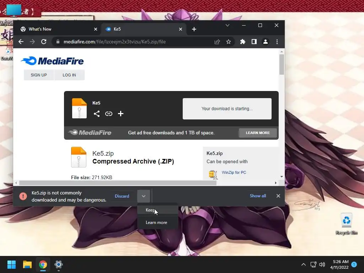Click the network and volume tray icons
The height and width of the screenshot is (273, 364).
click(317, 264)
